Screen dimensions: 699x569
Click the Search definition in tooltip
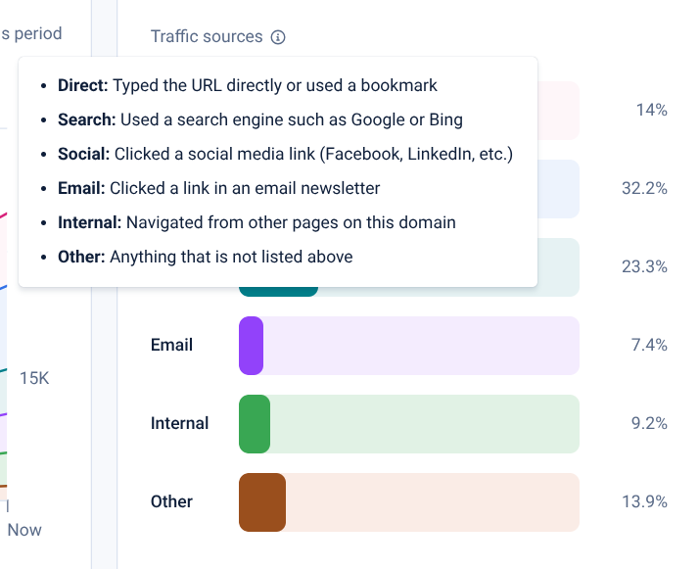pyautogui.click(x=260, y=119)
